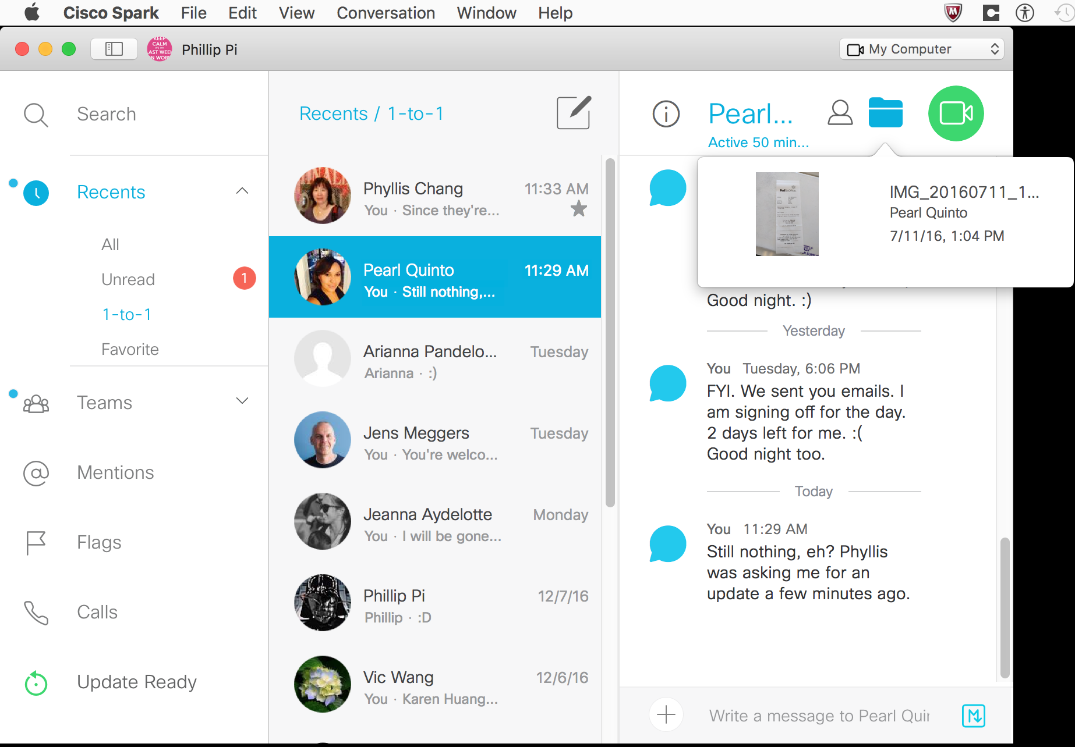The width and height of the screenshot is (1075, 747).
Task: Select the Unread filter
Action: (x=128, y=279)
